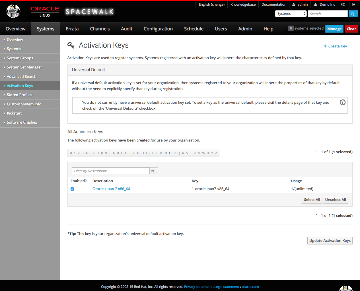Click the Demo Inc organization icon
This screenshot has height=291, width=360.
point(315,5)
